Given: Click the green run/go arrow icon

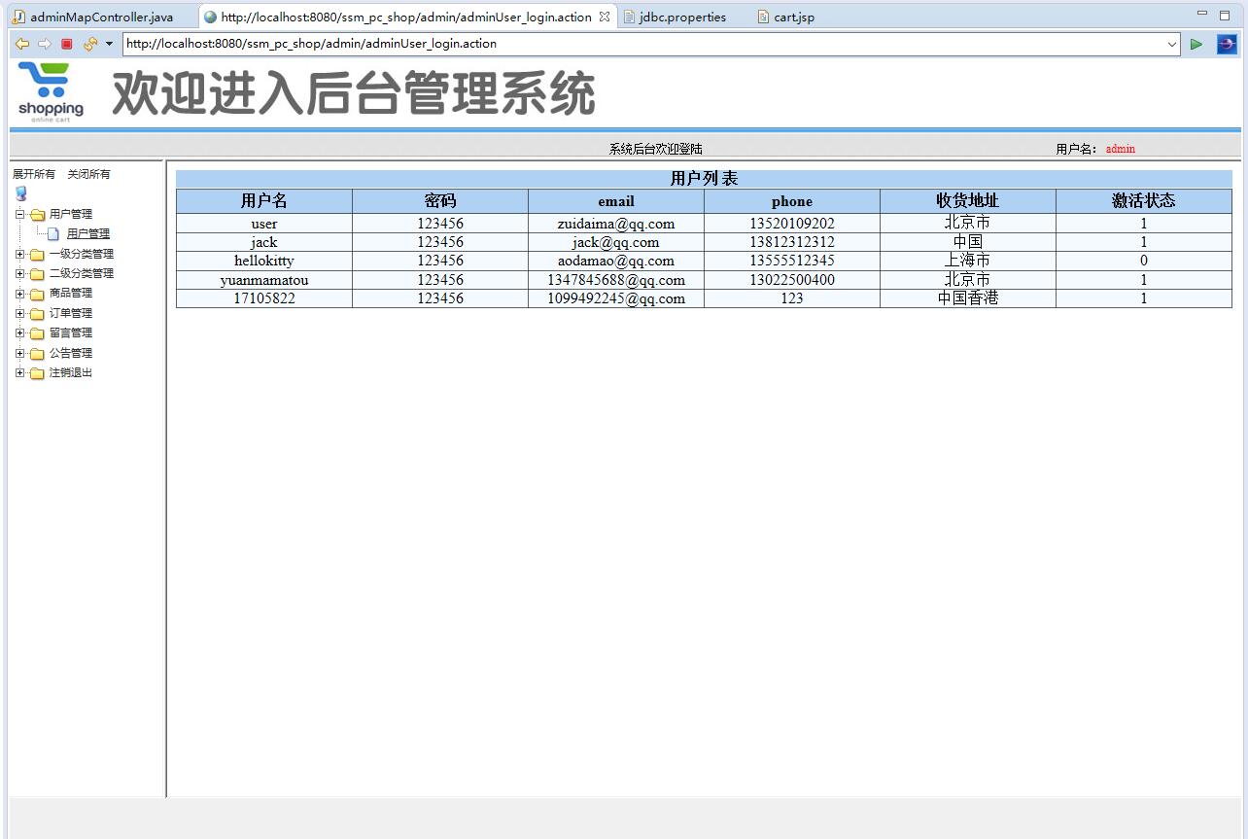Looking at the screenshot, I should click(1196, 44).
